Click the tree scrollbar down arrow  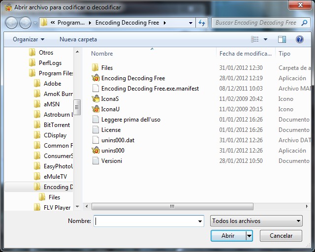pos(77,207)
